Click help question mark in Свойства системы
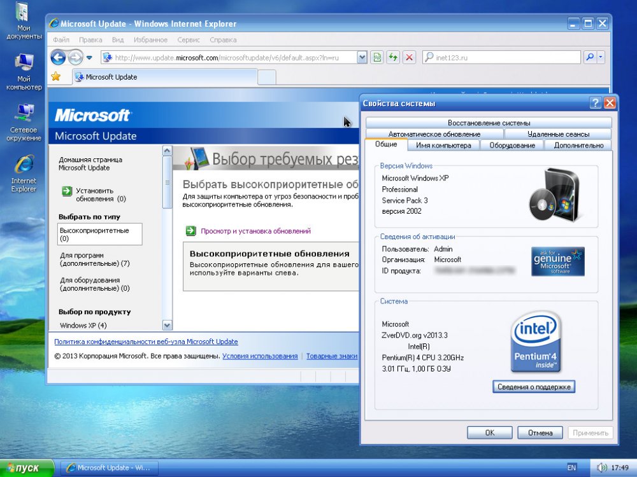This screenshot has width=637, height=477. pos(595,103)
